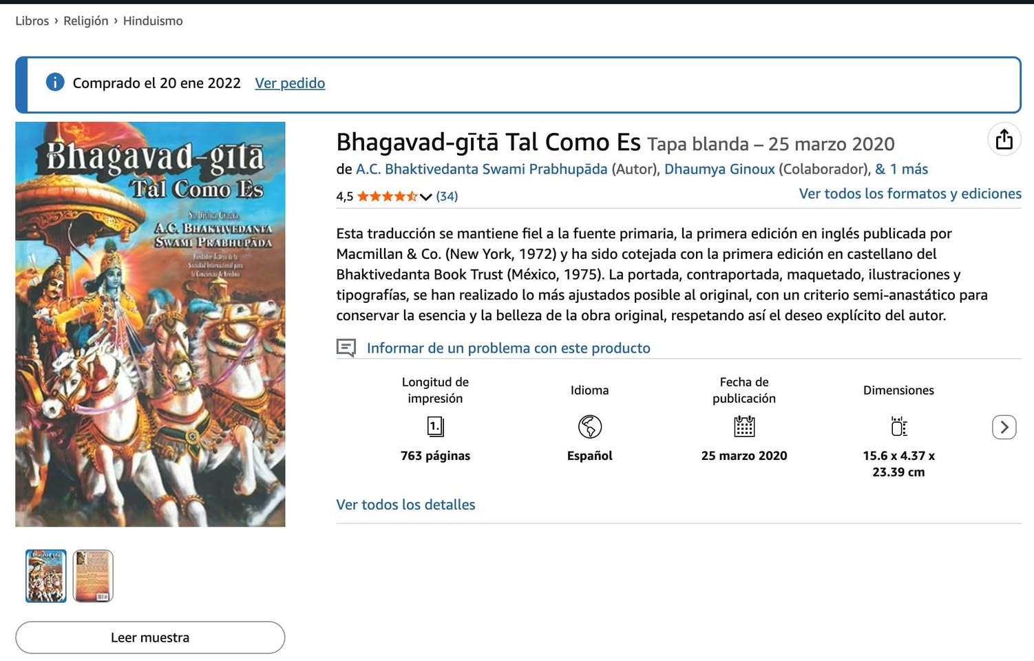The width and height of the screenshot is (1034, 661).
Task: Click the star rating icons
Action: (387, 196)
